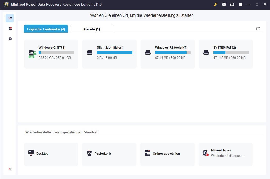Minimize the MiniTool window
This screenshot has height=179, width=270.
pos(248,4)
